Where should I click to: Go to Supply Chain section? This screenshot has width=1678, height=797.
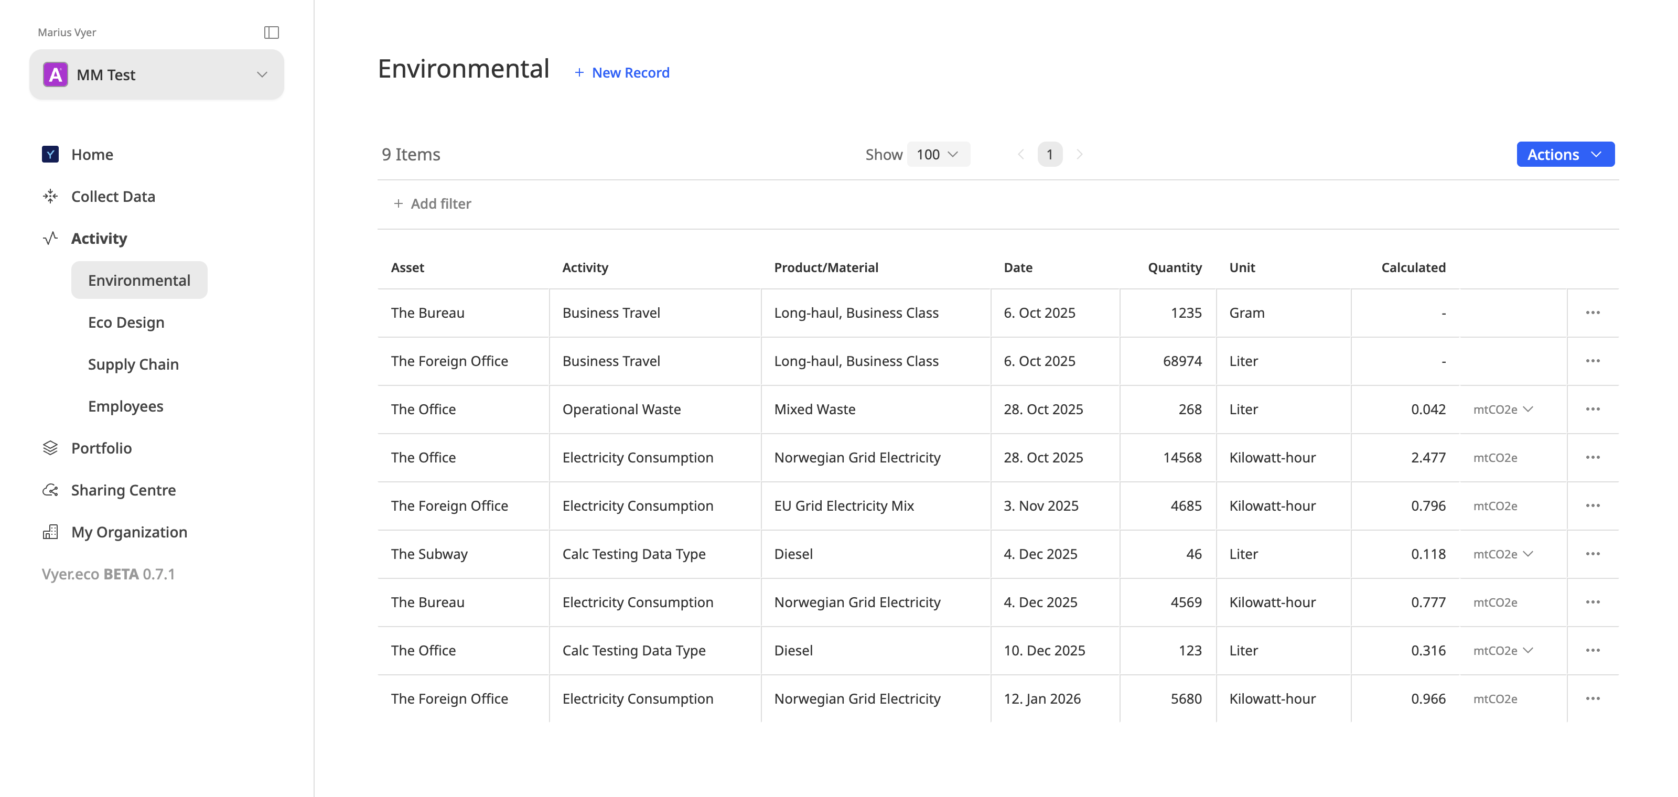pos(133,364)
